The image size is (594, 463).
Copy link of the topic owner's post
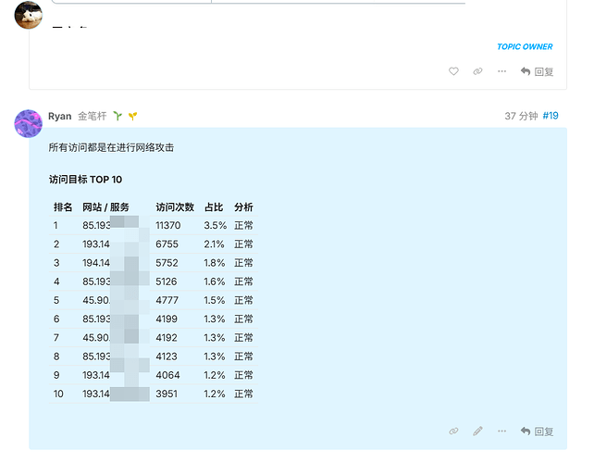[x=477, y=71]
